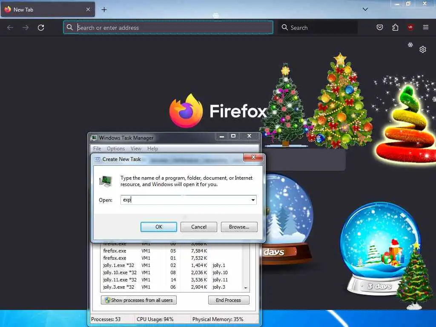The width and height of the screenshot is (436, 327).
Task: Click Show processes from all users
Action: [x=139, y=300]
